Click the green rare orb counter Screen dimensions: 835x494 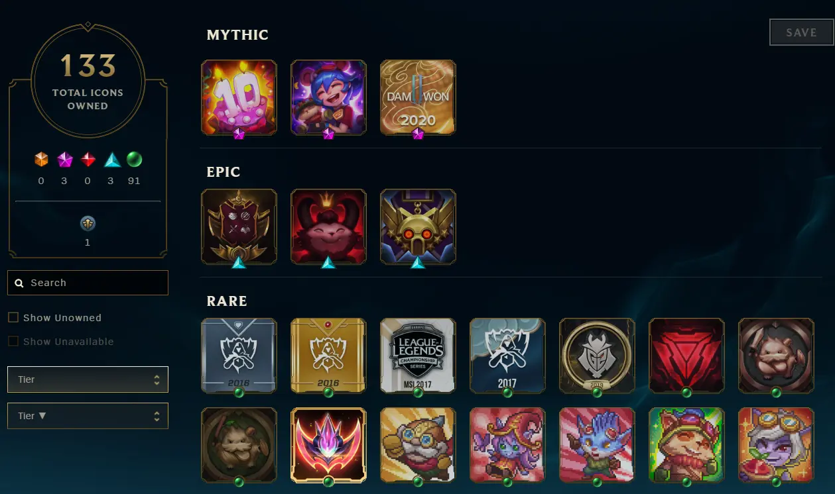tap(134, 160)
